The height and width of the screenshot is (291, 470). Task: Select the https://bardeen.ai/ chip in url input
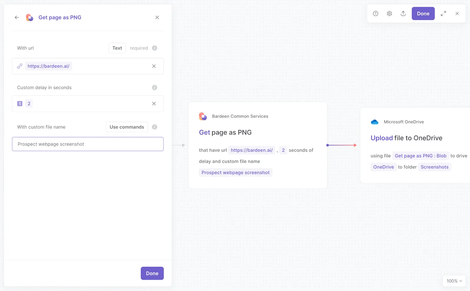click(x=48, y=66)
